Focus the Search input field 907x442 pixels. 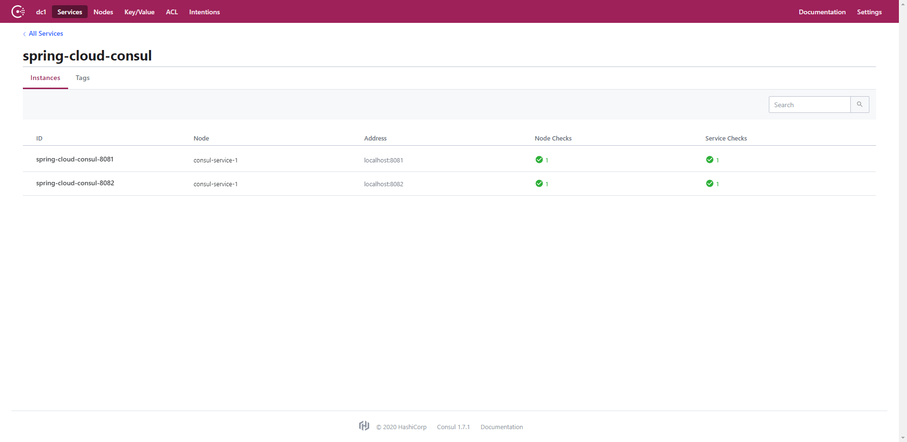[810, 105]
